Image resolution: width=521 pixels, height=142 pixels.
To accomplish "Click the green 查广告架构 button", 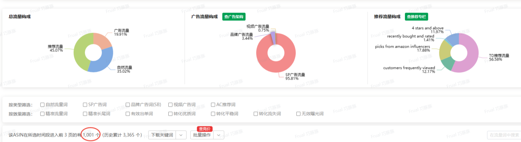I will (234, 17).
